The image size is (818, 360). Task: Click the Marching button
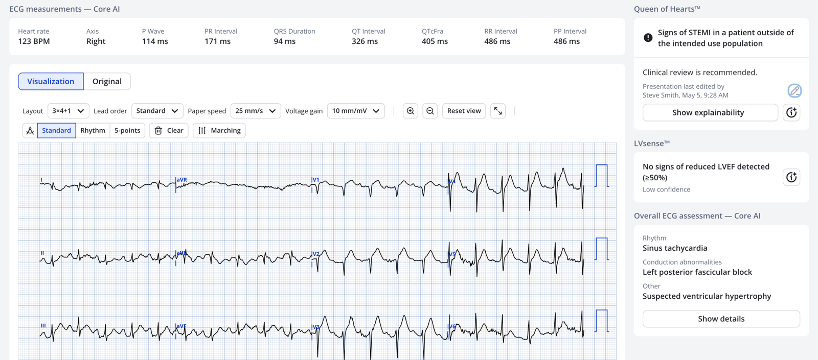pos(219,131)
